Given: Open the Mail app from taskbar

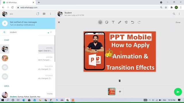Looking at the screenshot, I should (34, 100).
